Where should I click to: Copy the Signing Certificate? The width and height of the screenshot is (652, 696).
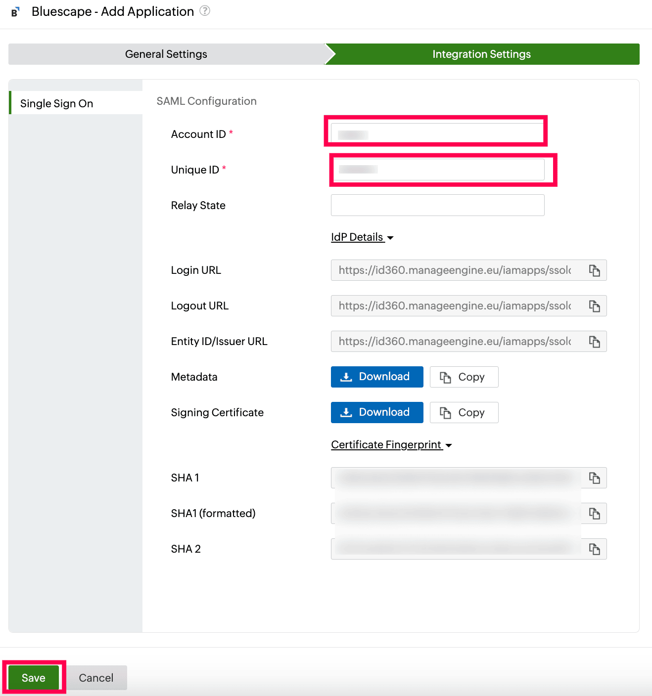tap(464, 412)
